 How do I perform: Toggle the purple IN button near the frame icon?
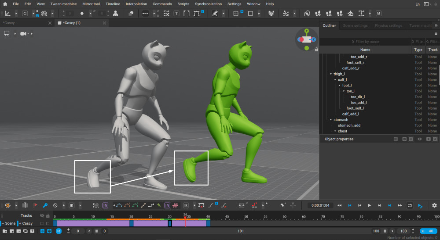pos(105,205)
